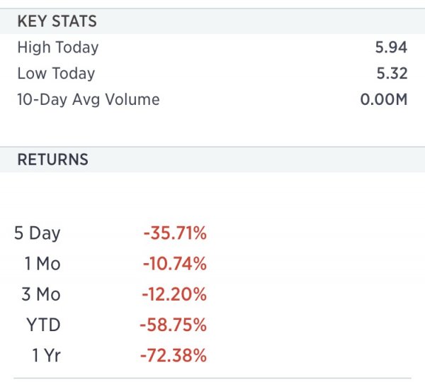Click the divider line below 1 Yr row
Image resolution: width=425 pixels, height=385 pixels.
click(x=212, y=378)
